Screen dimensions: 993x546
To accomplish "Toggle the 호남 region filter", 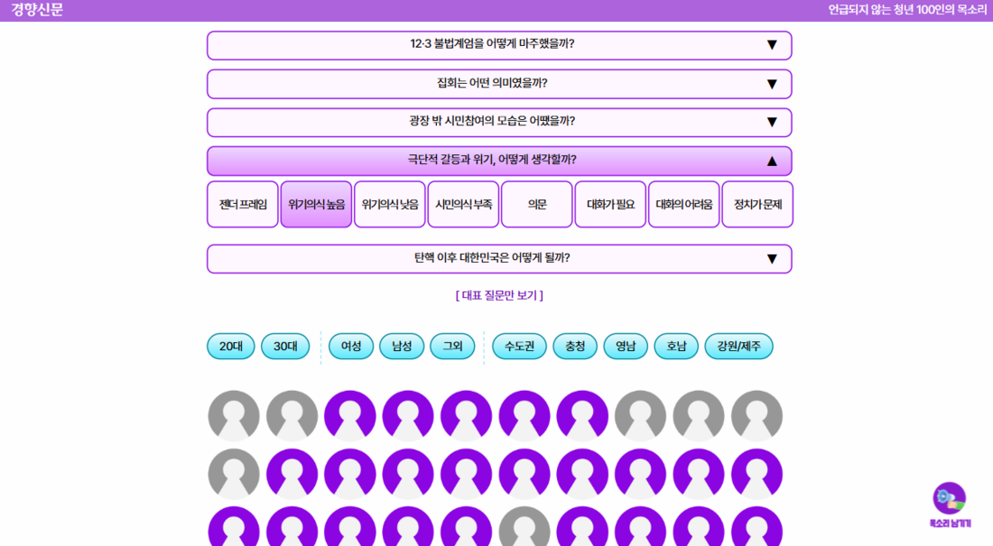I will (x=676, y=346).
